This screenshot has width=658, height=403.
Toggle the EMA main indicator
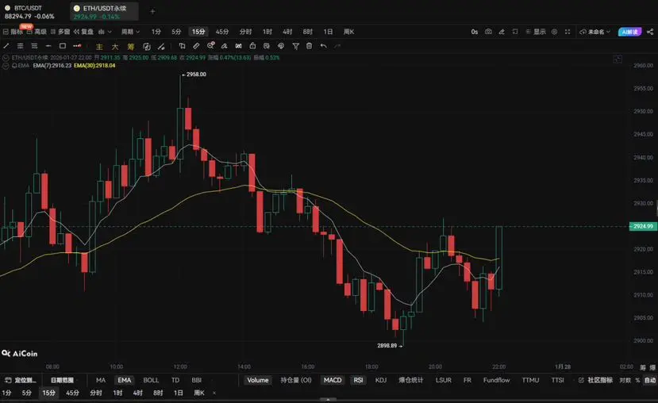[124, 380]
